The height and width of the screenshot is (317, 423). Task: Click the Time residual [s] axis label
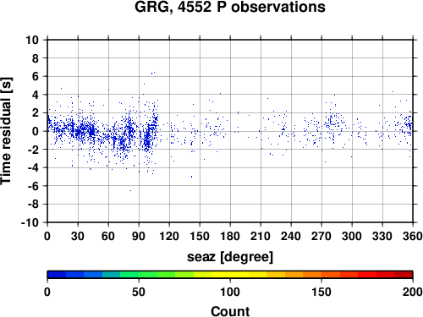pyautogui.click(x=6, y=131)
